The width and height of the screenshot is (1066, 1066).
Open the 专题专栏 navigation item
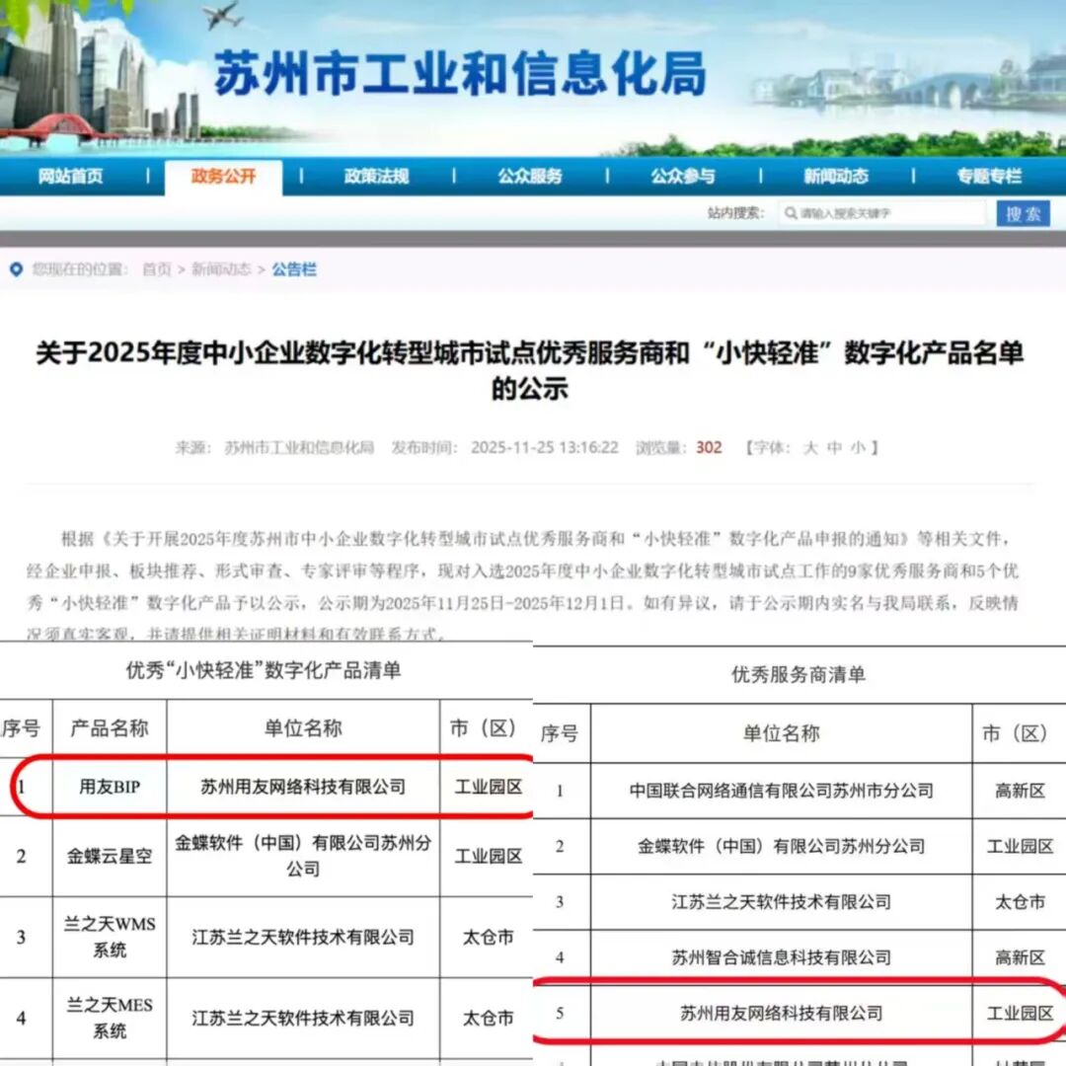point(988,177)
